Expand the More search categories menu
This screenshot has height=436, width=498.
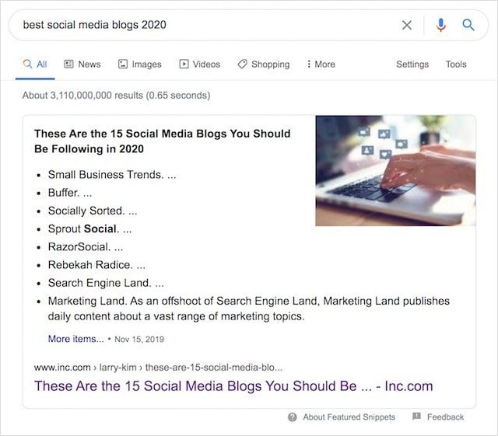321,65
